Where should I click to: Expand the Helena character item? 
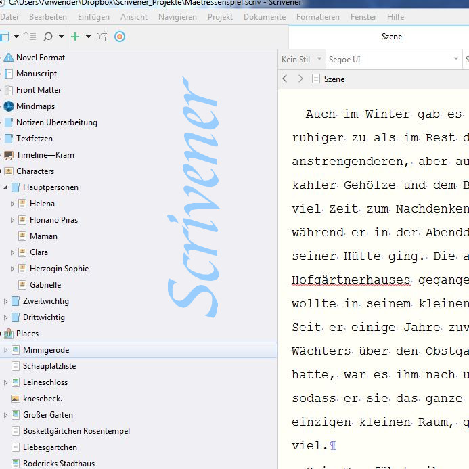coord(12,204)
